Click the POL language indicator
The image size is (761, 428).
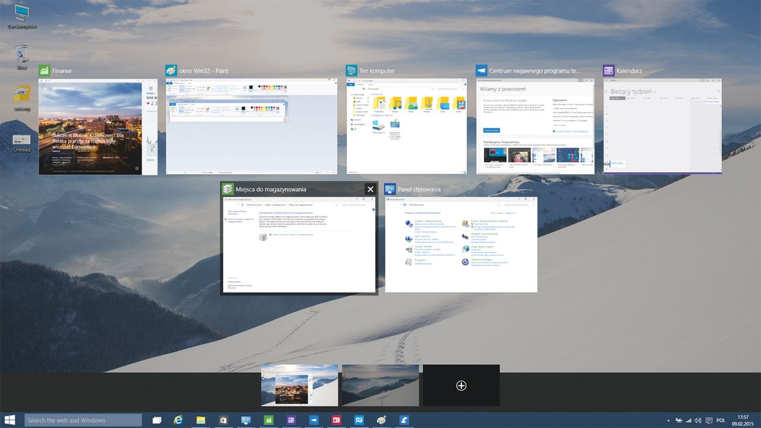click(x=721, y=420)
